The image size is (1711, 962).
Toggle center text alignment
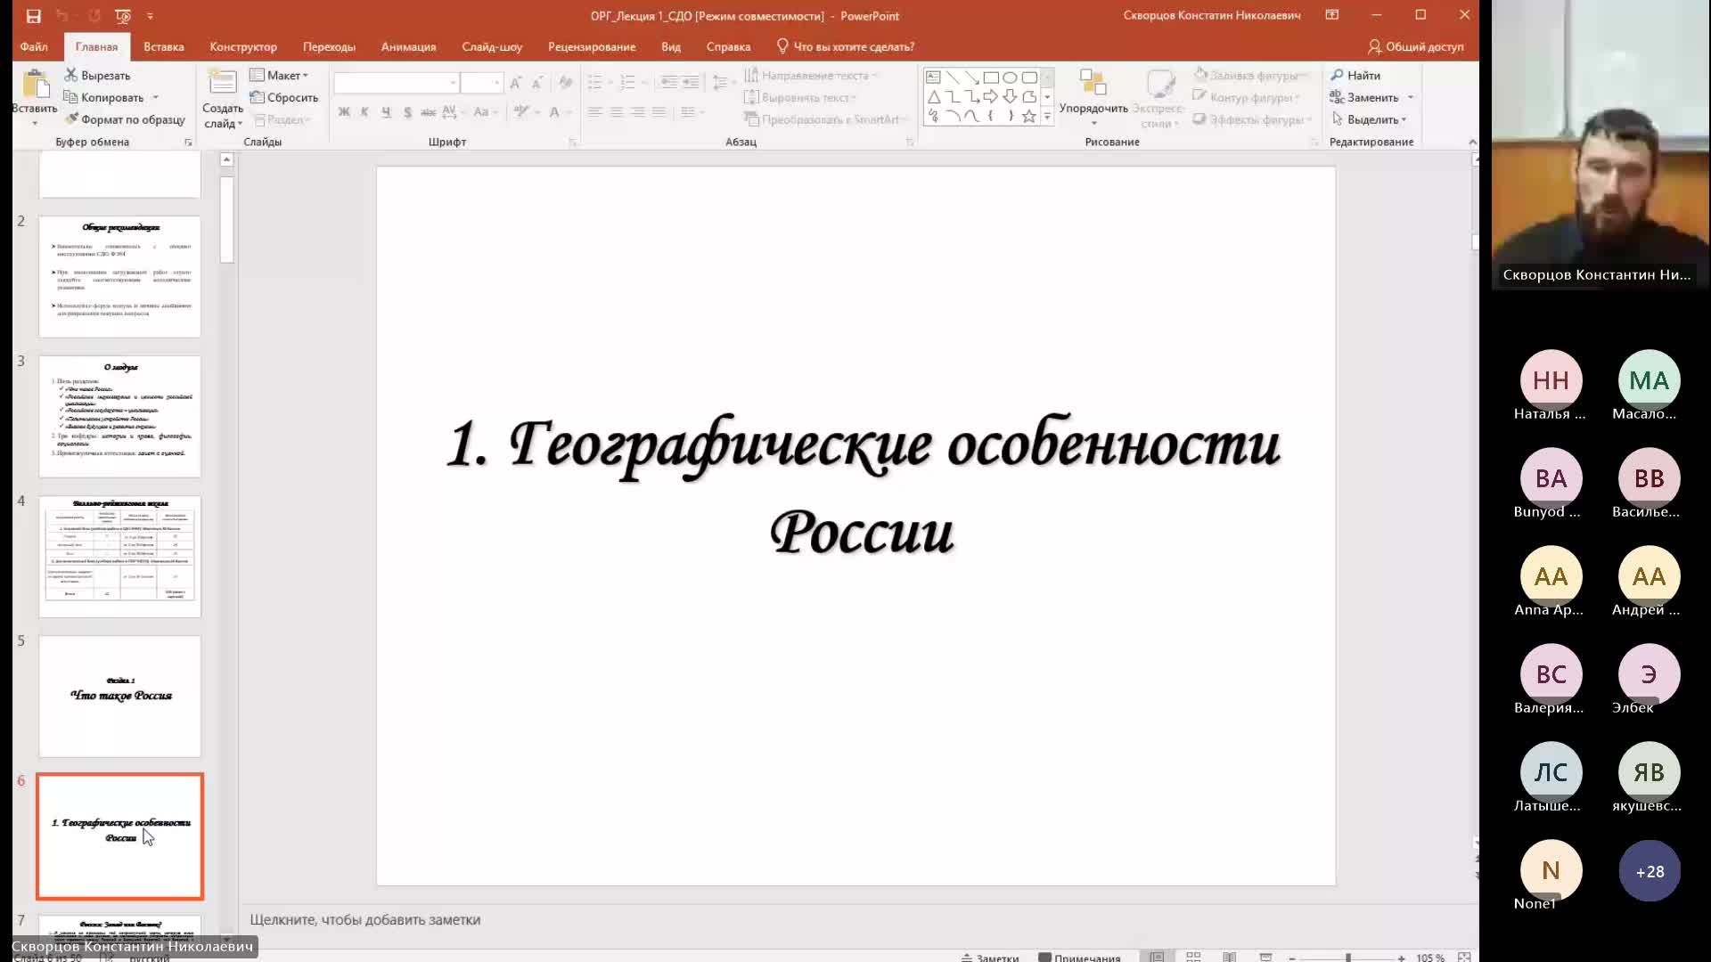click(616, 112)
